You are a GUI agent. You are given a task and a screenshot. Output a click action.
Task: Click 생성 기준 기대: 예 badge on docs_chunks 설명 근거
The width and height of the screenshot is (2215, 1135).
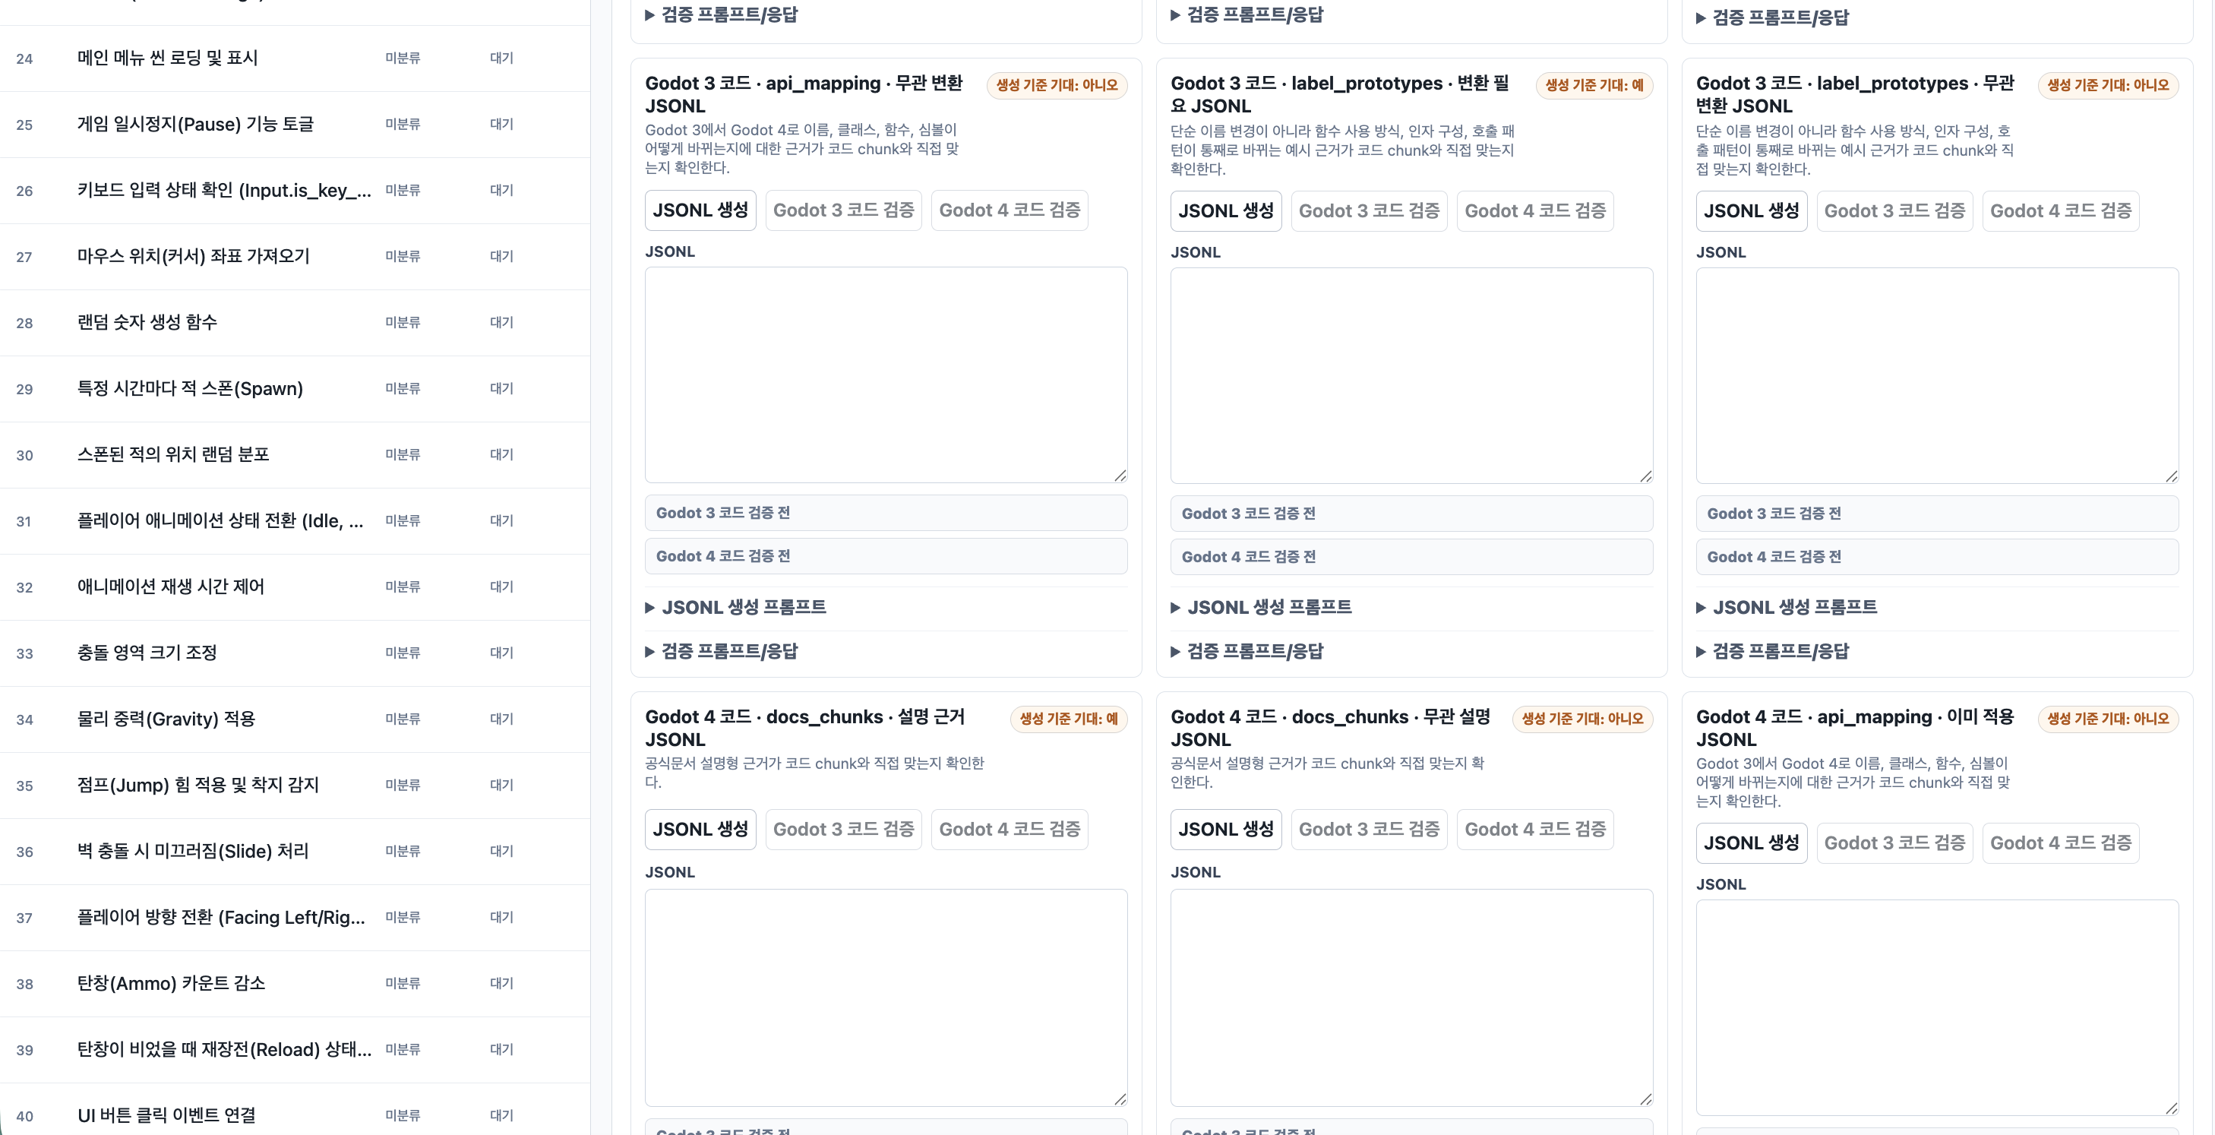(1068, 719)
